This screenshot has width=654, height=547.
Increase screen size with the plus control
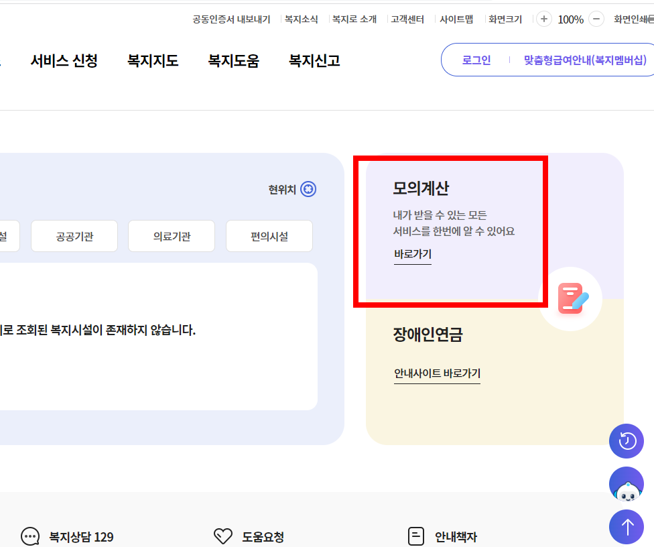[543, 19]
